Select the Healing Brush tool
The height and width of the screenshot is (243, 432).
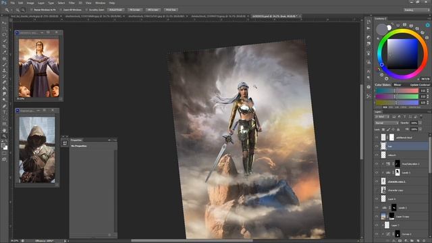tap(4, 59)
